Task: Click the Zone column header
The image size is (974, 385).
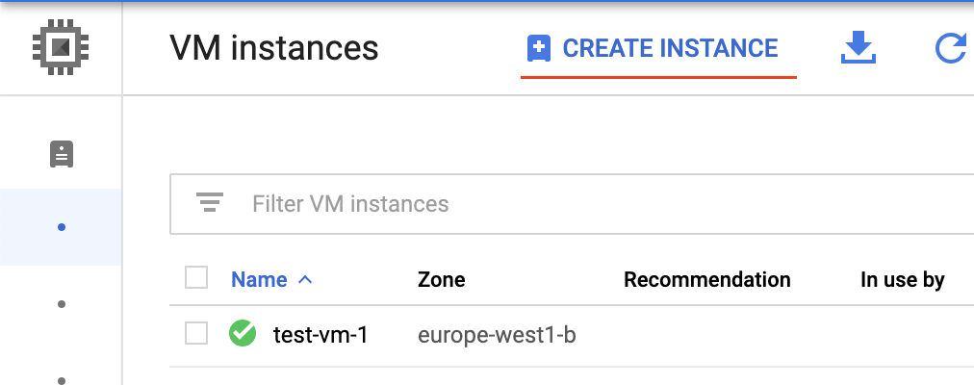Action: [442, 280]
